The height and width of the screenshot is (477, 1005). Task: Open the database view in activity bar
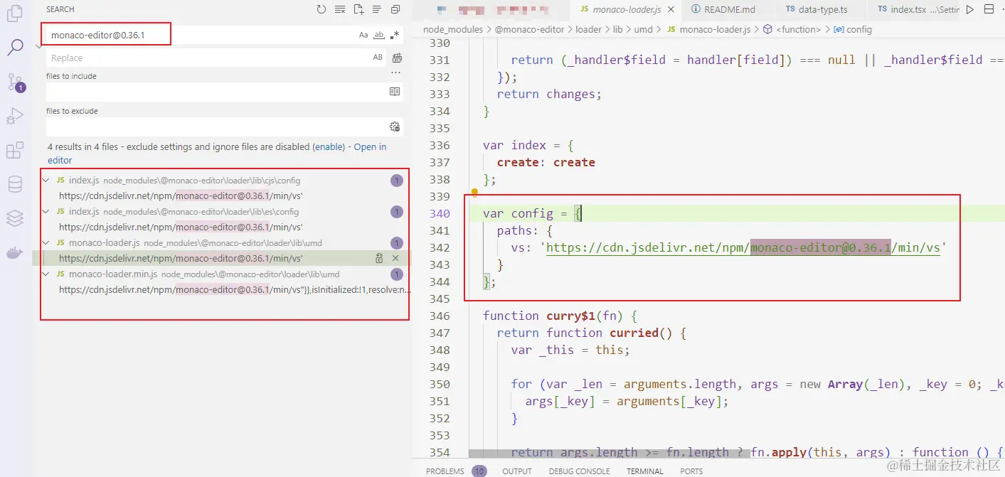point(15,184)
